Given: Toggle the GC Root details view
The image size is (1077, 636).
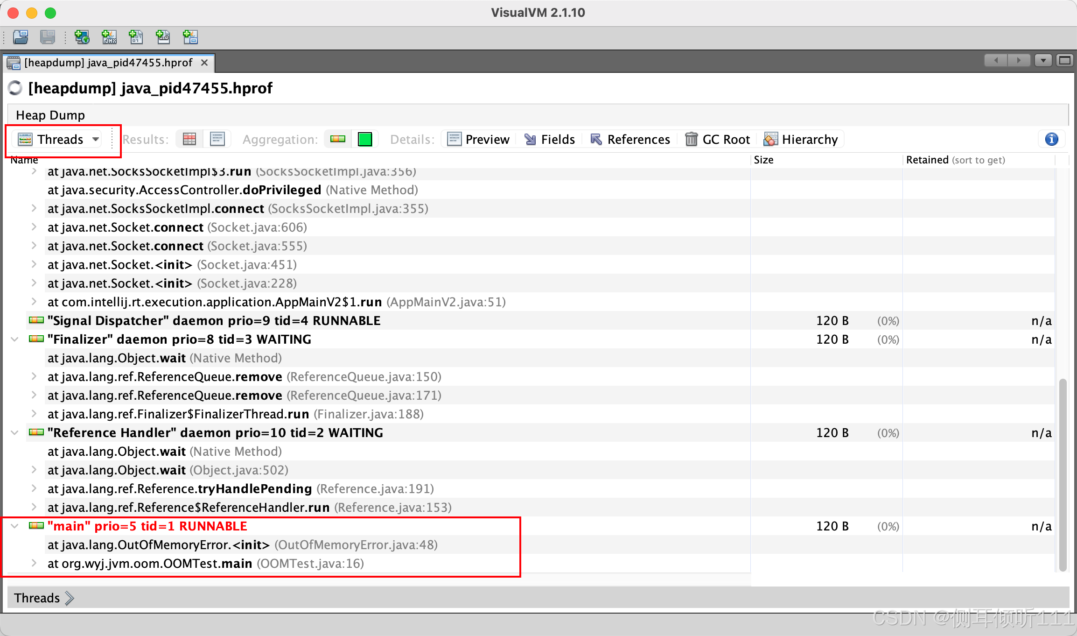Looking at the screenshot, I should [718, 139].
